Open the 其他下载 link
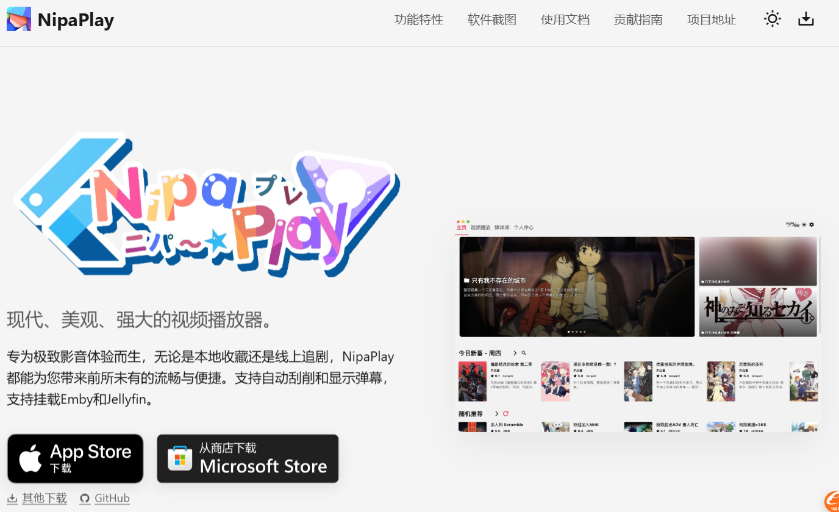The image size is (839, 512). [x=37, y=498]
